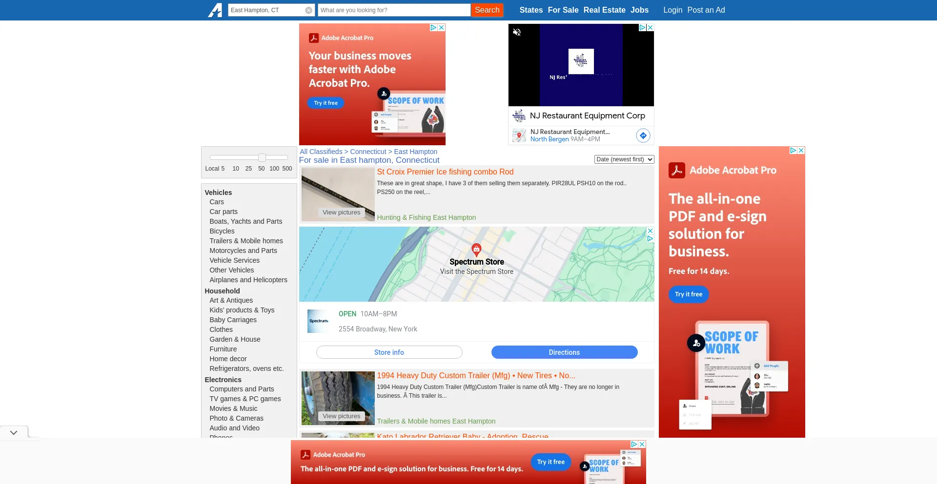937x484 pixels.
Task: Click the Spectrum logo thumbnail
Action: click(x=319, y=321)
